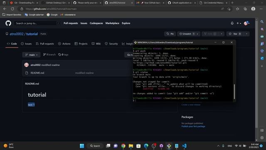266x150 pixels.
Task: Open the browser profile avatar
Action: pyautogui.click(x=253, y=9)
